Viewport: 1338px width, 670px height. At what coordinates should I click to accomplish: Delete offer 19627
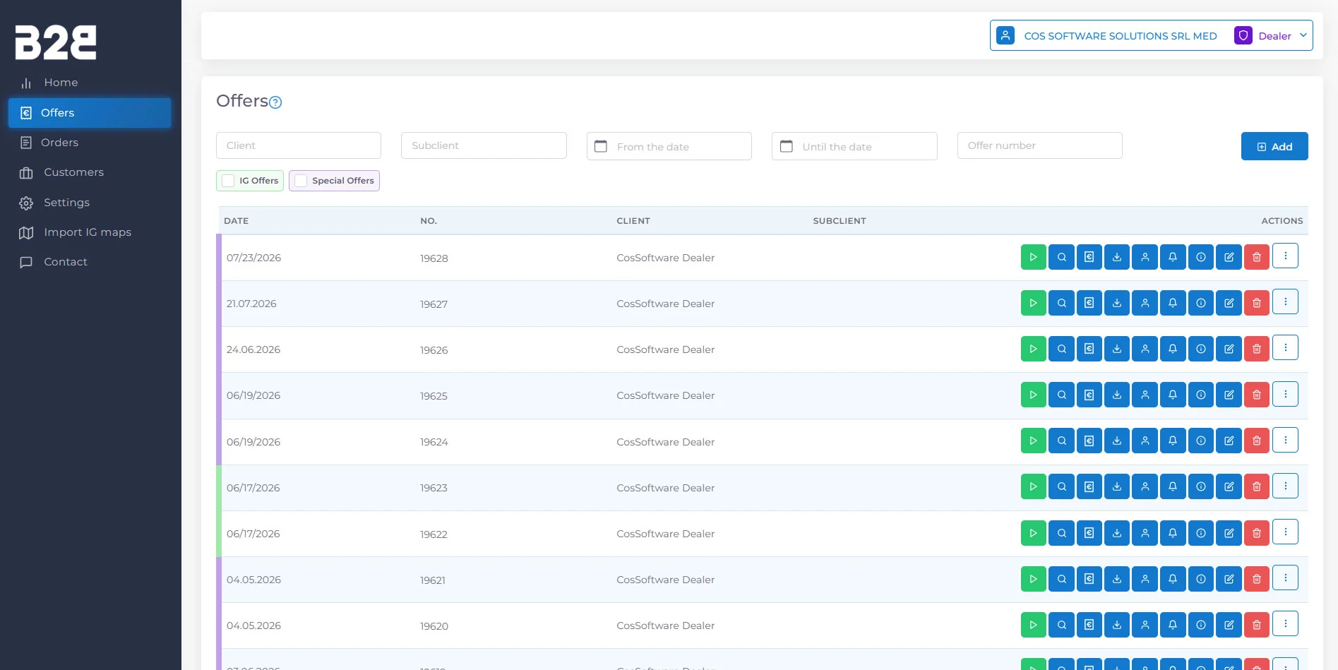point(1257,303)
